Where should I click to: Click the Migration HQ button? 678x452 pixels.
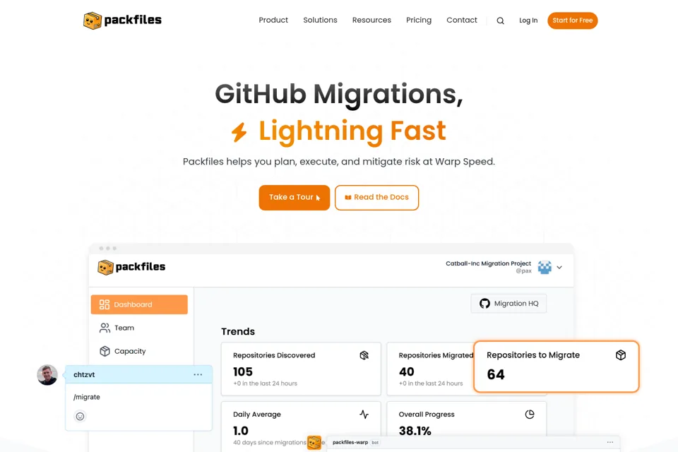509,304
